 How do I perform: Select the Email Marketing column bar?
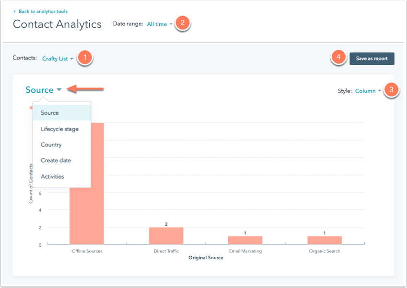pyautogui.click(x=245, y=240)
